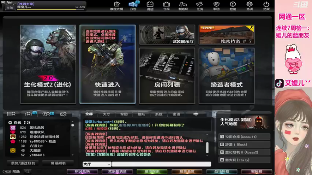Click the chat message input field
312x175 pixels.
(161, 164)
